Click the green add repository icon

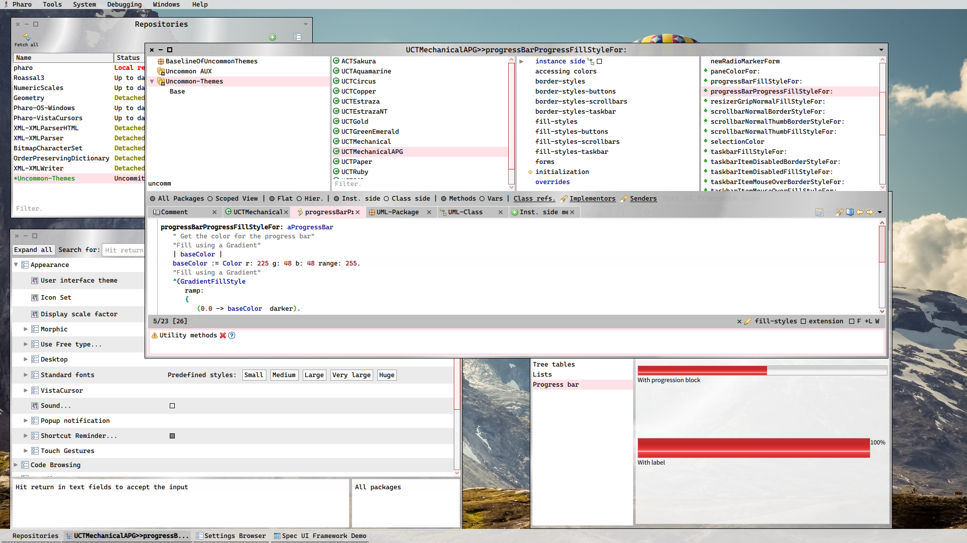(x=272, y=37)
